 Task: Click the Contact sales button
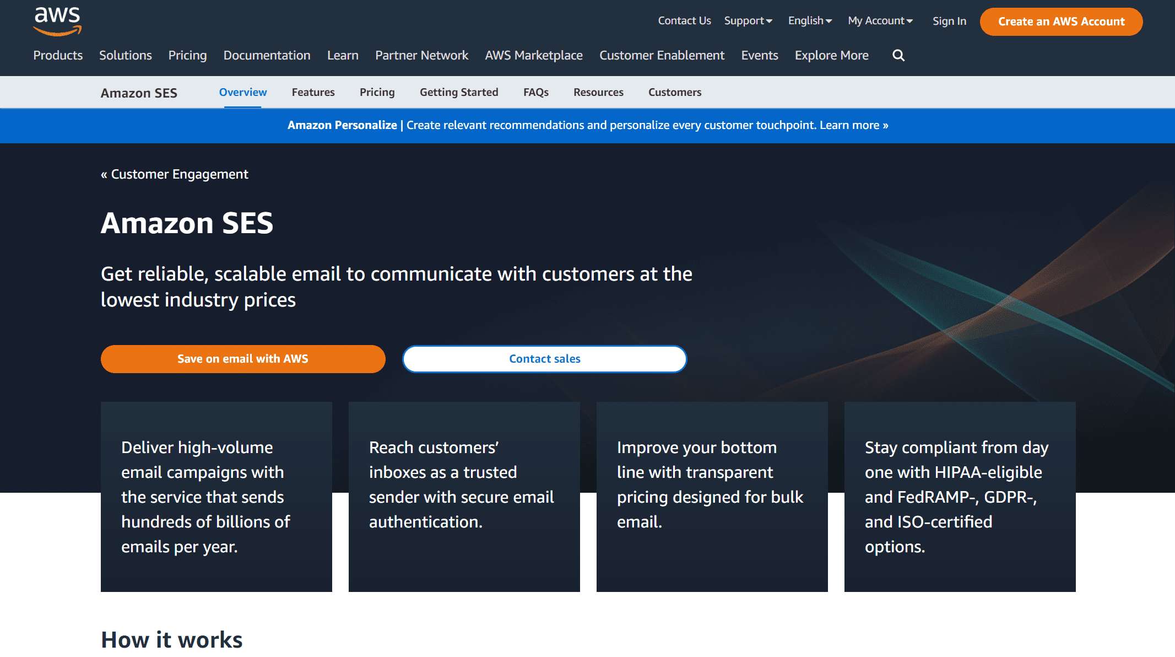[x=545, y=359]
